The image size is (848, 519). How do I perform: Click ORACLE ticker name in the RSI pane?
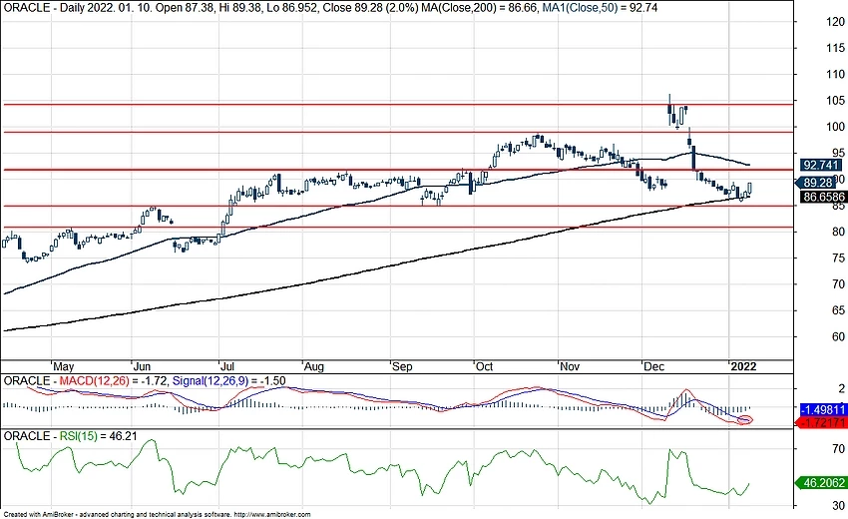pos(27,435)
